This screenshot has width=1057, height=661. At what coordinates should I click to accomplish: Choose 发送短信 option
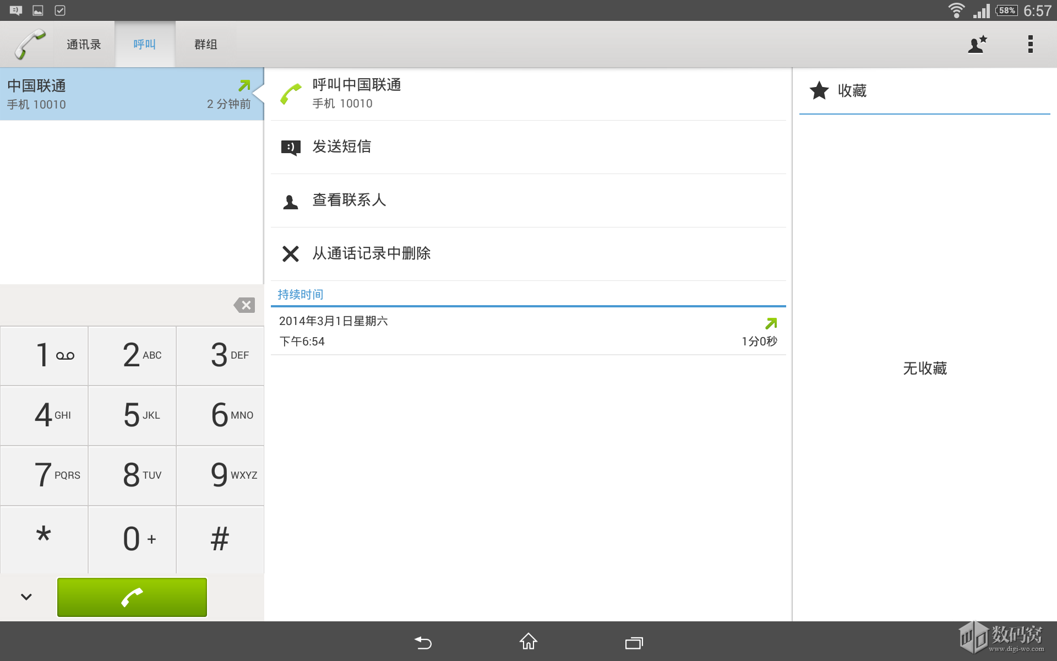point(528,147)
